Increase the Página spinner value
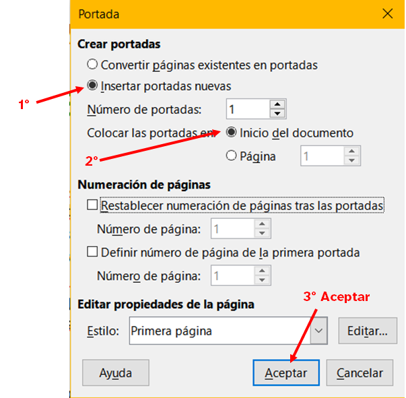This screenshot has height=398, width=406. [x=351, y=152]
